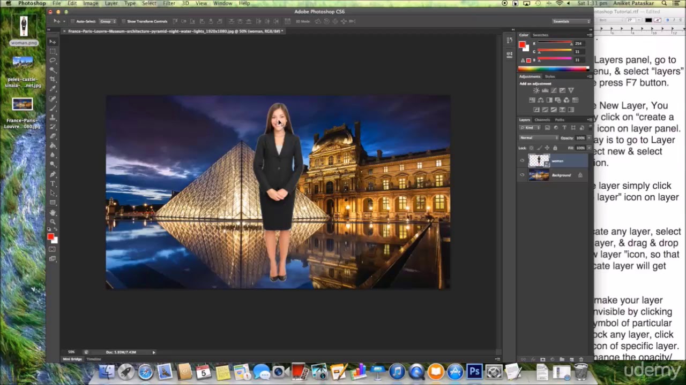The height and width of the screenshot is (385, 686).
Task: Add a Brightness/Contrast adjustment
Action: click(536, 91)
